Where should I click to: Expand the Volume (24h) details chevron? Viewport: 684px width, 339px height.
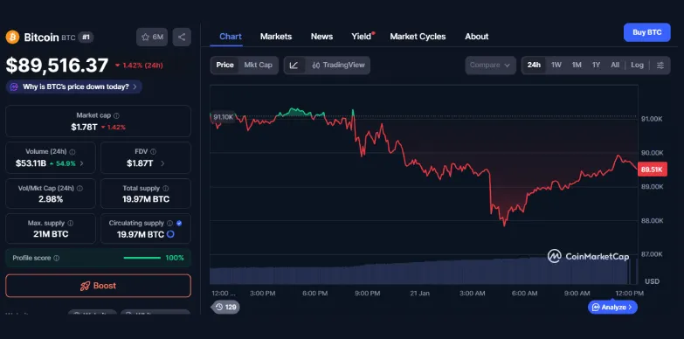[81, 163]
